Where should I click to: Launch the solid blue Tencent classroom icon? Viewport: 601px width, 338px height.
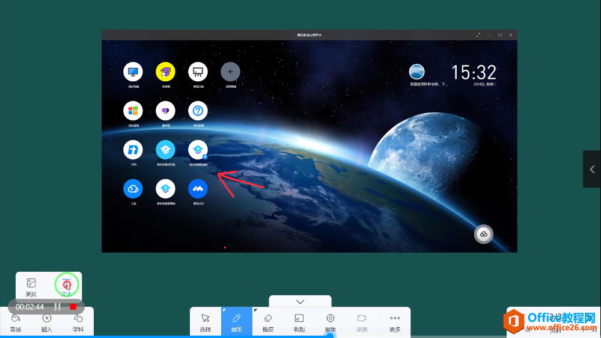[x=166, y=150]
